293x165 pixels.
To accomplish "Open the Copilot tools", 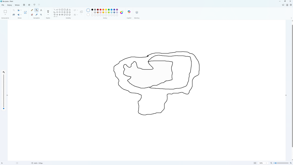I will point(129,12).
